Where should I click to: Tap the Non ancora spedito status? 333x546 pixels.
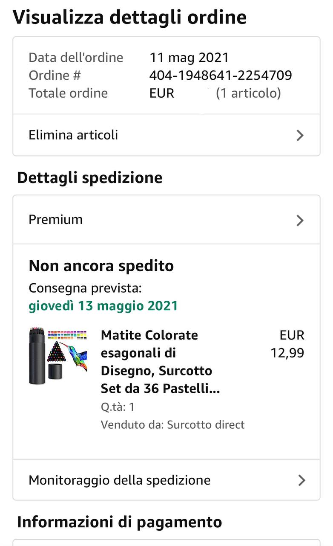point(101,266)
